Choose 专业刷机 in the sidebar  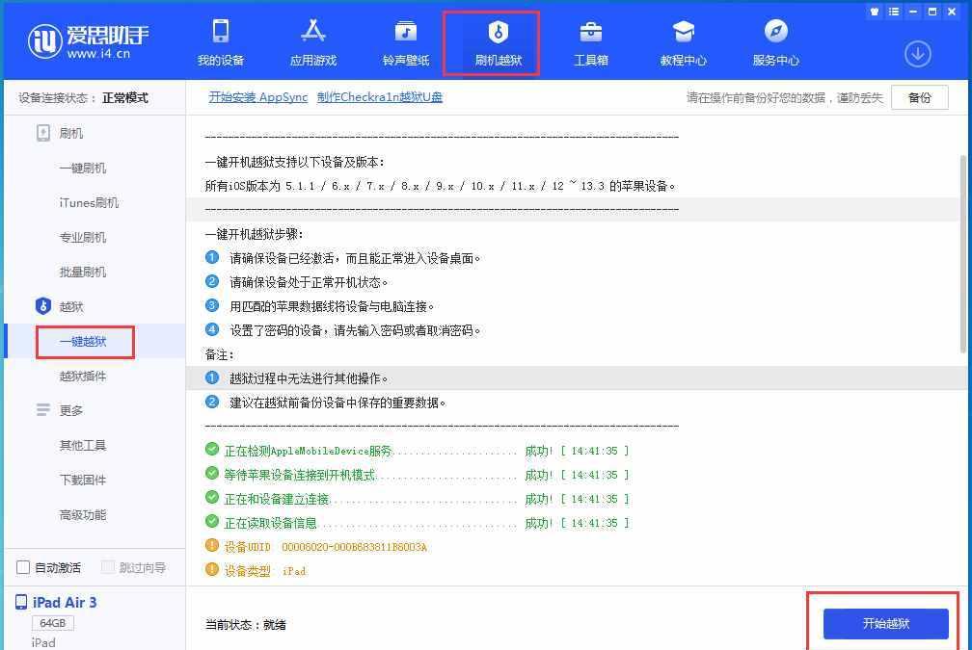[x=83, y=237]
